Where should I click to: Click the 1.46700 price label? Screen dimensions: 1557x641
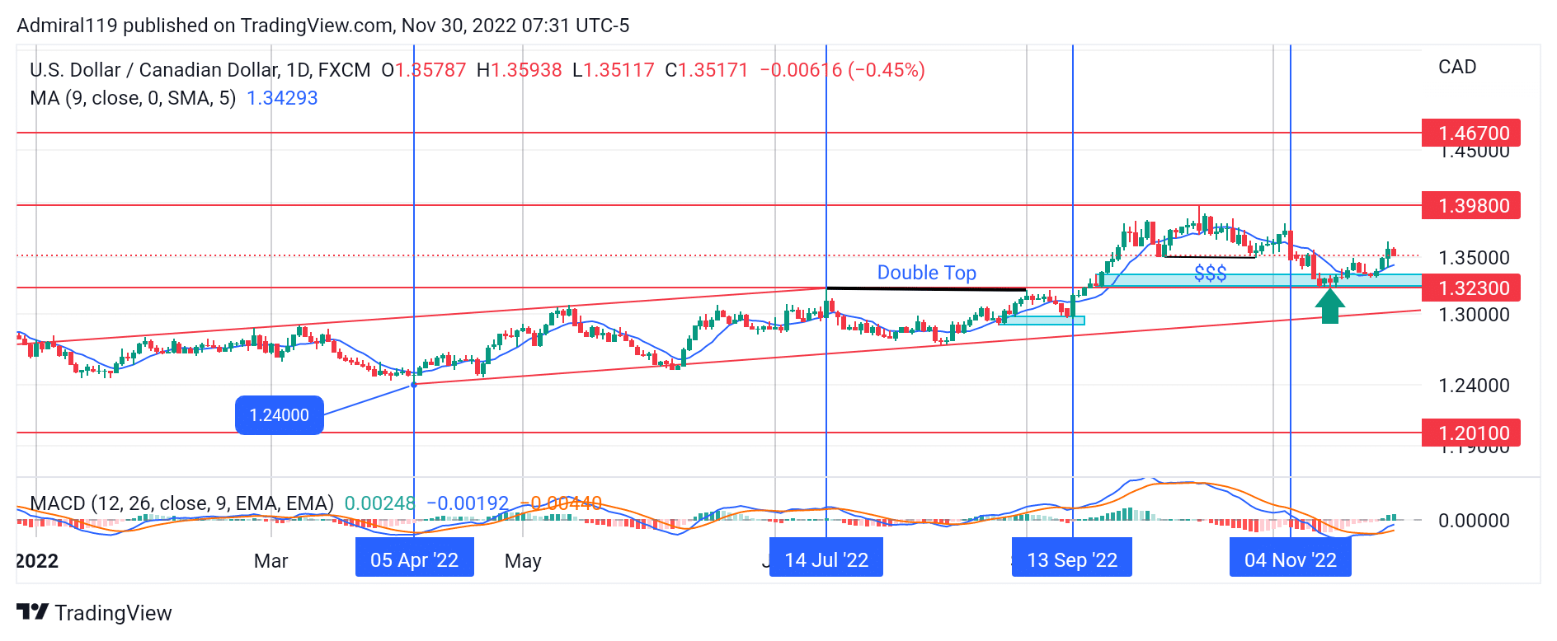[x=1471, y=133]
